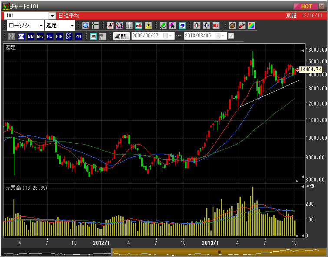Click the magnifier search icon in toolbar
The width and height of the screenshot is (328, 257).
[x=85, y=26]
